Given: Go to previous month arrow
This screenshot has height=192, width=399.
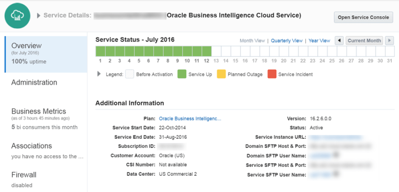Looking at the screenshot, I should click(339, 41).
